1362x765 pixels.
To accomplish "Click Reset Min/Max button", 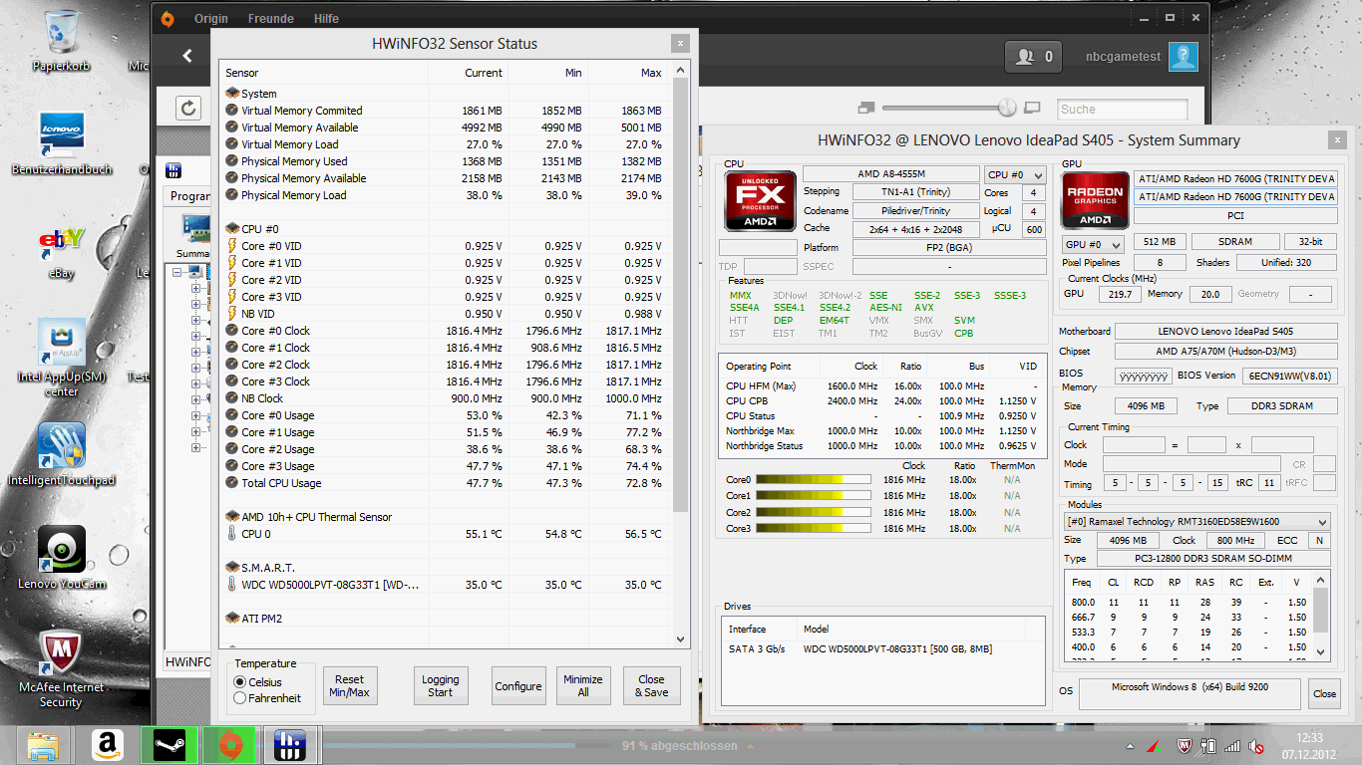I will click(350, 686).
